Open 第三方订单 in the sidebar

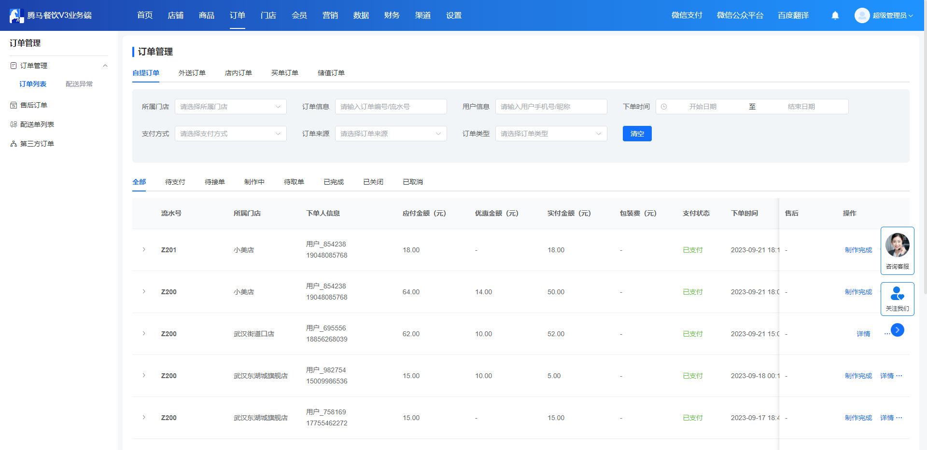(x=37, y=144)
